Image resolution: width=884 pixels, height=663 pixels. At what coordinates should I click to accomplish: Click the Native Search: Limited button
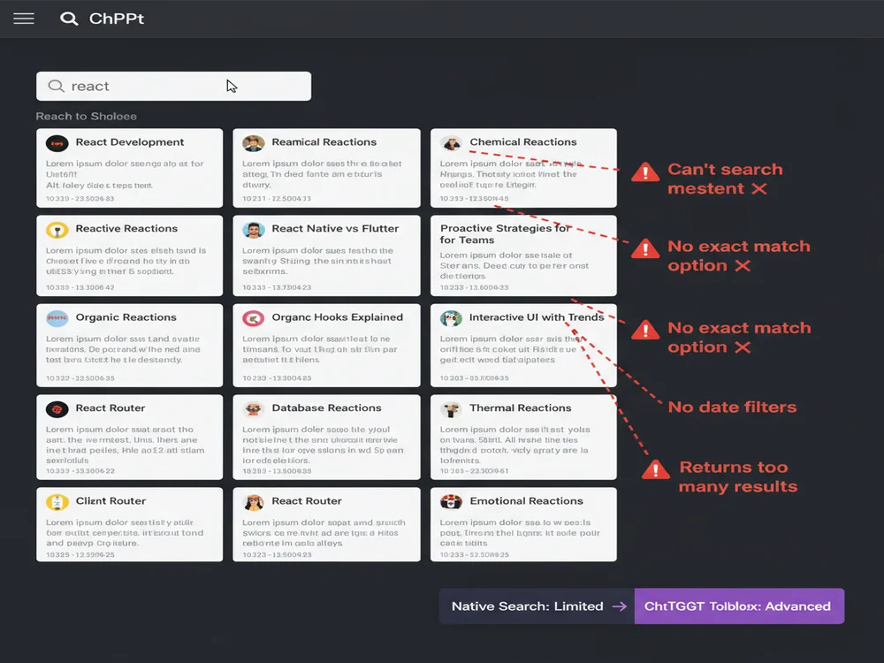(527, 606)
